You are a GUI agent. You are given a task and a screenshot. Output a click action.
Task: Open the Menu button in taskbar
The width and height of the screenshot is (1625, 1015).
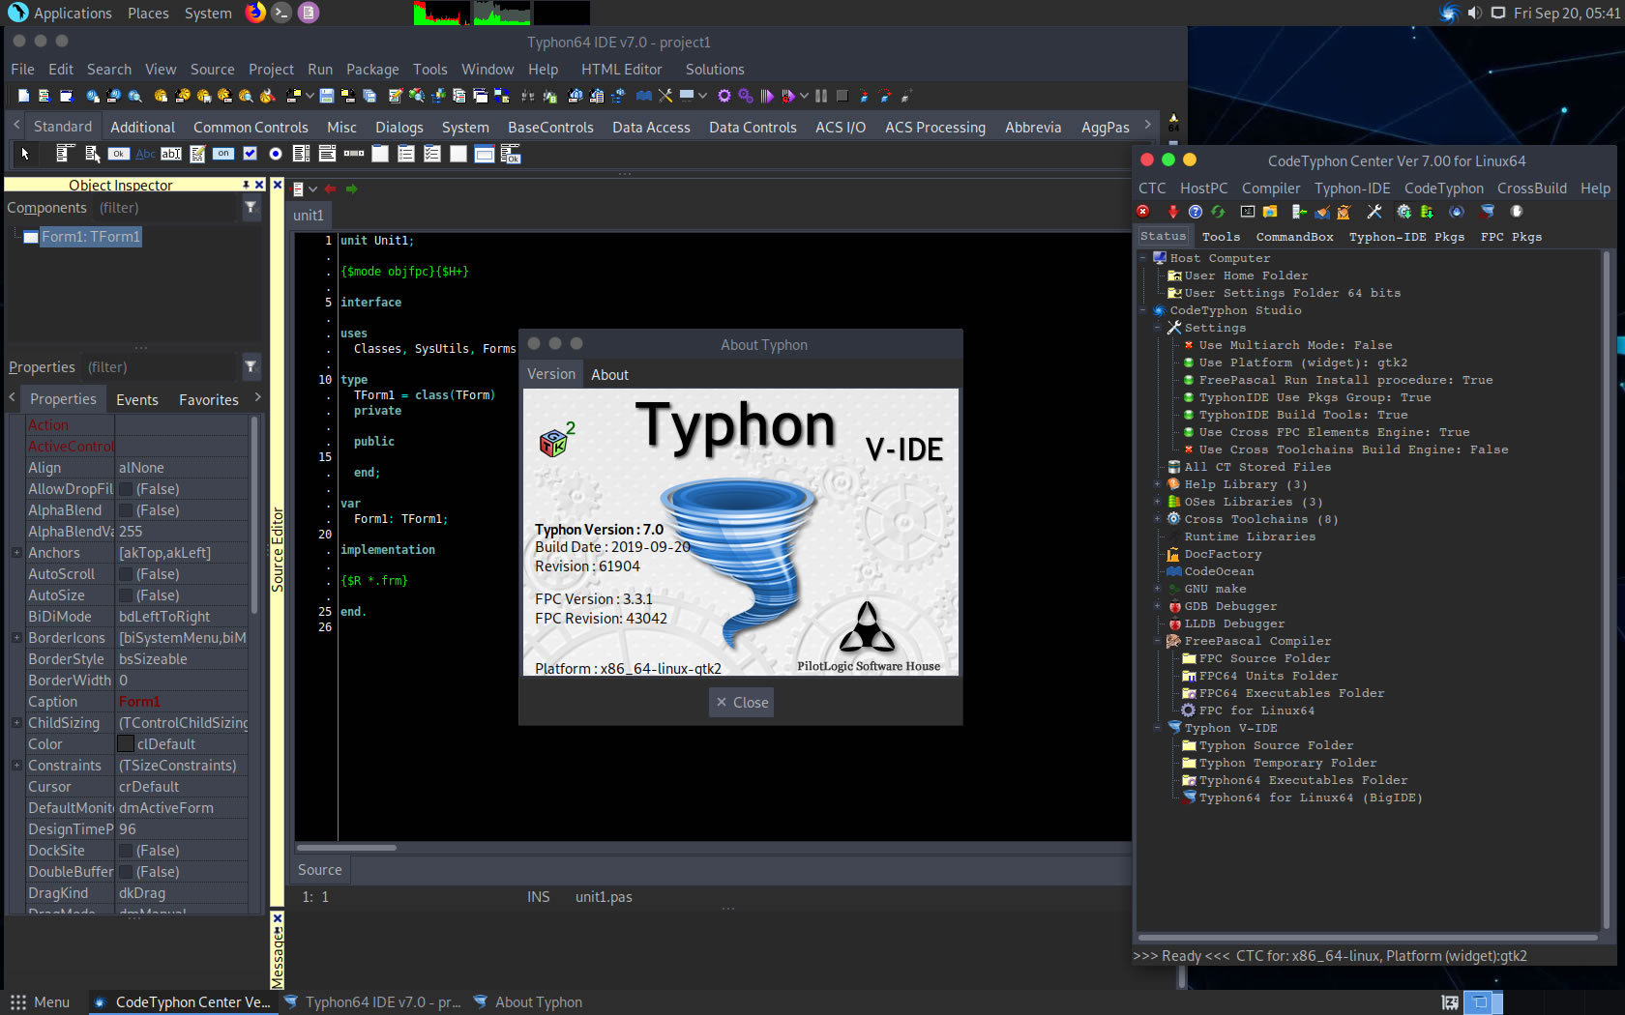click(41, 1002)
